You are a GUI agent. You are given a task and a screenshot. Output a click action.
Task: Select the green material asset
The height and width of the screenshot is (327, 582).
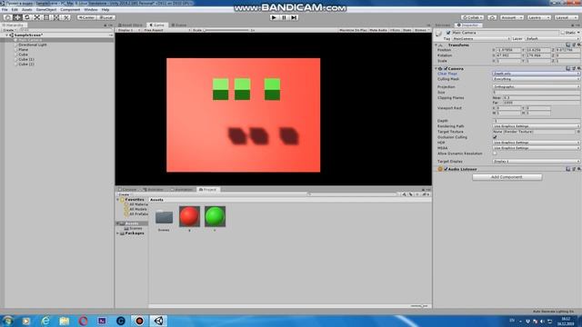point(215,216)
